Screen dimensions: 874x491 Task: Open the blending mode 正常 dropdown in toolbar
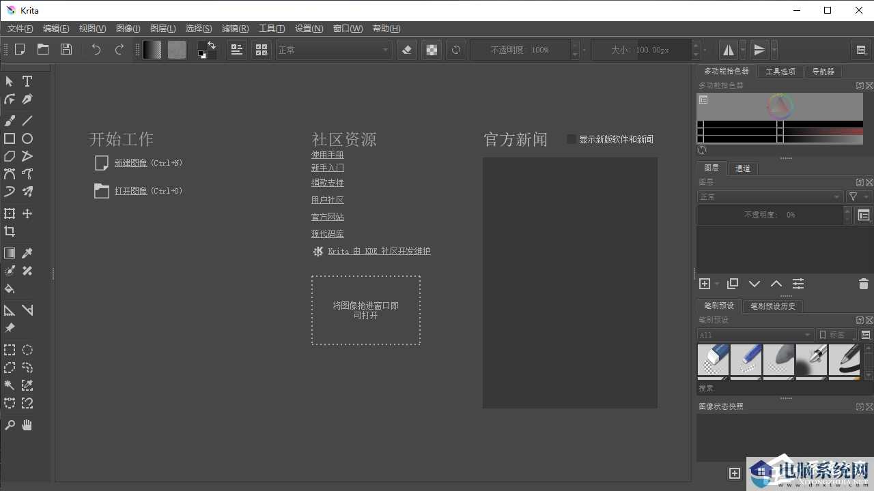[x=333, y=50]
